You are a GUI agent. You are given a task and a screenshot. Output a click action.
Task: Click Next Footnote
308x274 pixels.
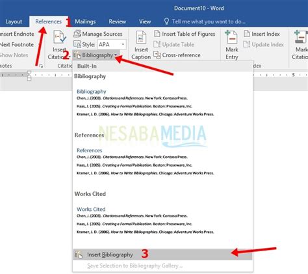click(x=17, y=44)
